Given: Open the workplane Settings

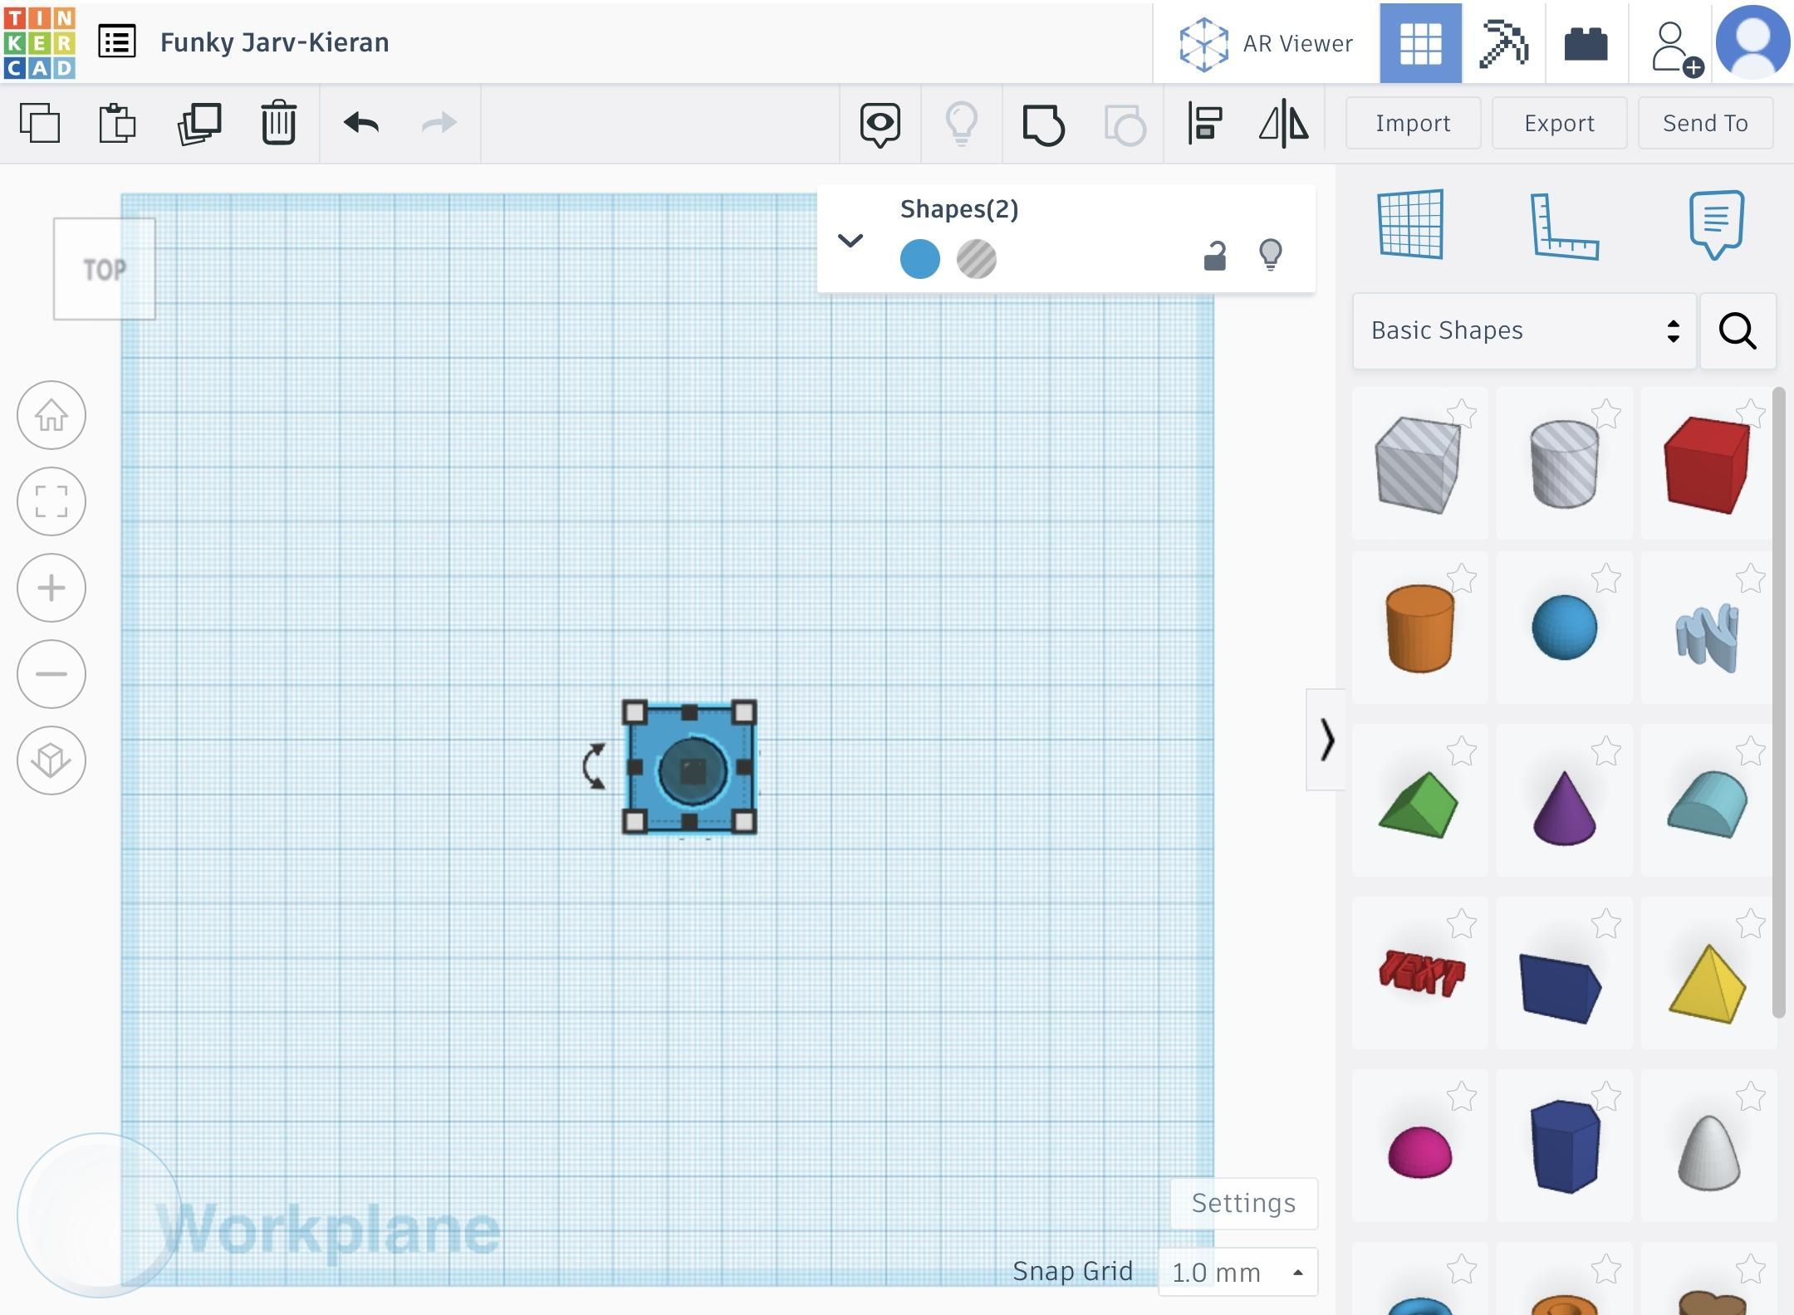Looking at the screenshot, I should 1243,1202.
